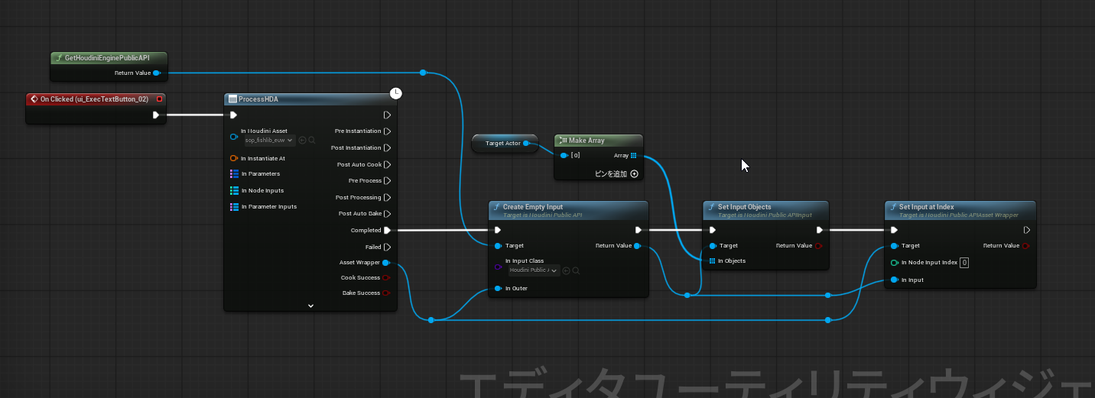The height and width of the screenshot is (398, 1095).
Task: Expand ProcessHDA node's advanced pins chevron
Action: (310, 306)
